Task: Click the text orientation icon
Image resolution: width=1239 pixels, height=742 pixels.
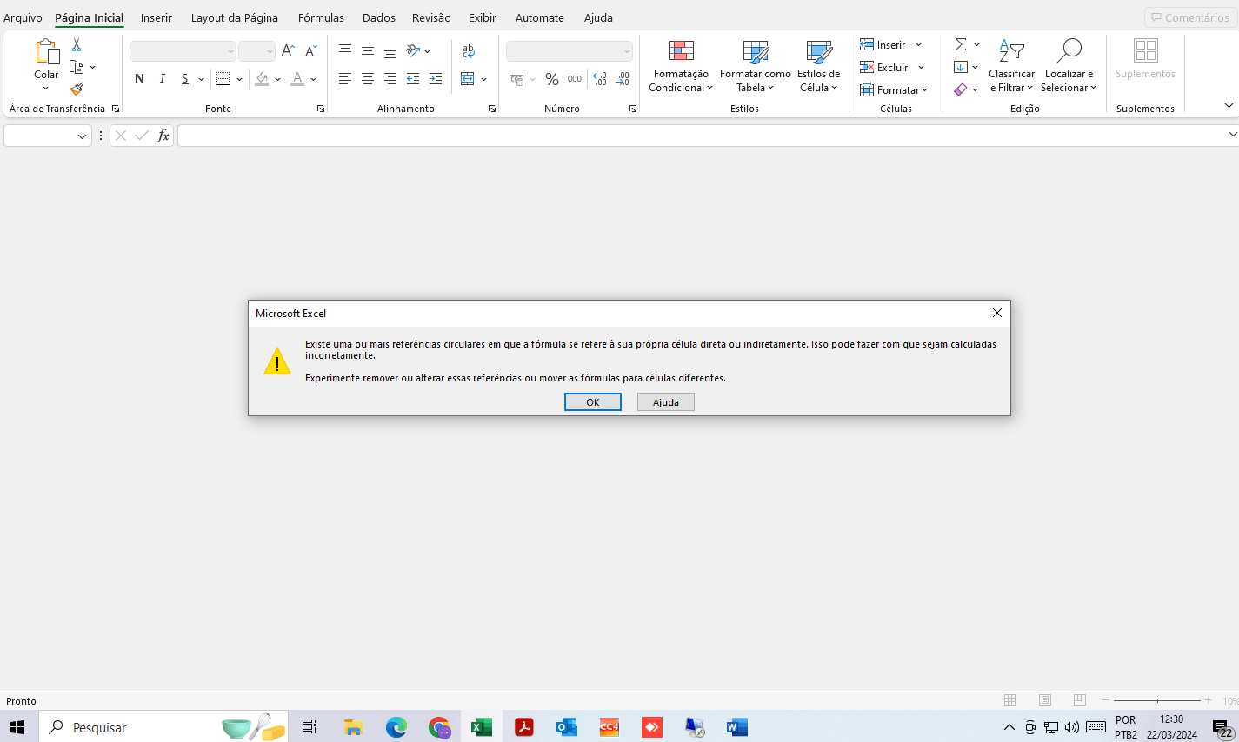Action: coord(414,51)
